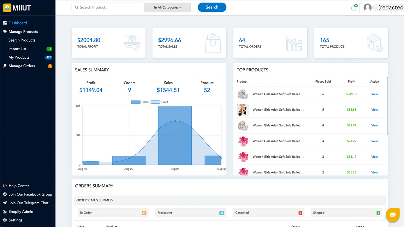
Task: Click the 165 total product value
Action: click(324, 40)
